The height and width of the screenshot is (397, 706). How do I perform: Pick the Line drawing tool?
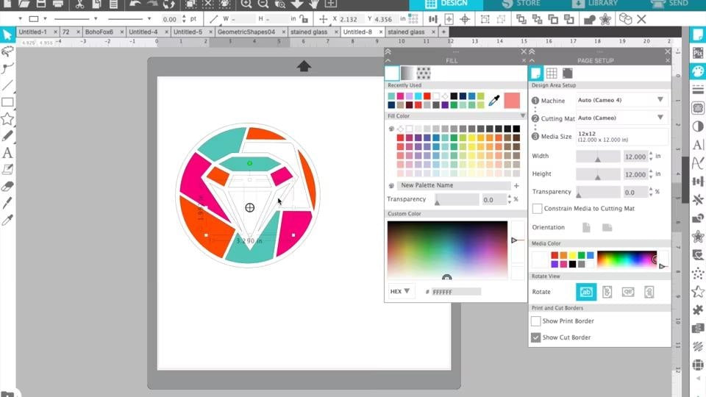point(7,85)
